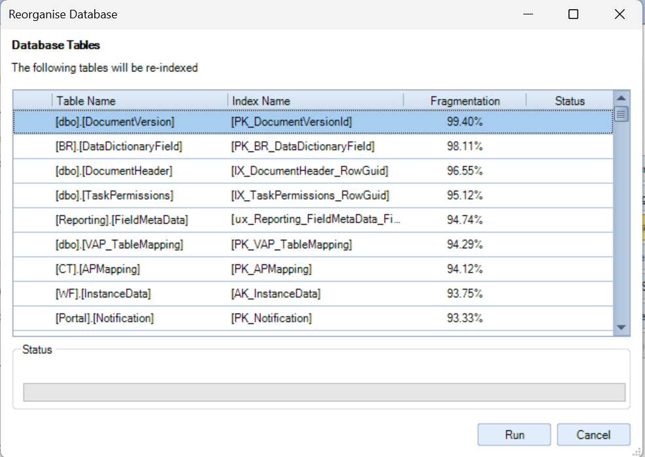The width and height of the screenshot is (645, 457).
Task: Select the [dbo].[DocumentVersion] row
Action: pos(115,122)
